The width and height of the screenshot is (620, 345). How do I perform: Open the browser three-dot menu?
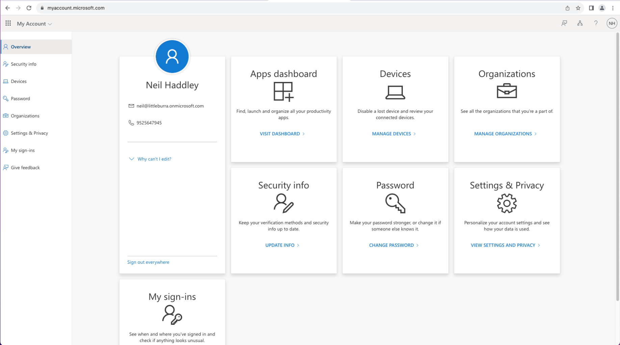click(613, 8)
